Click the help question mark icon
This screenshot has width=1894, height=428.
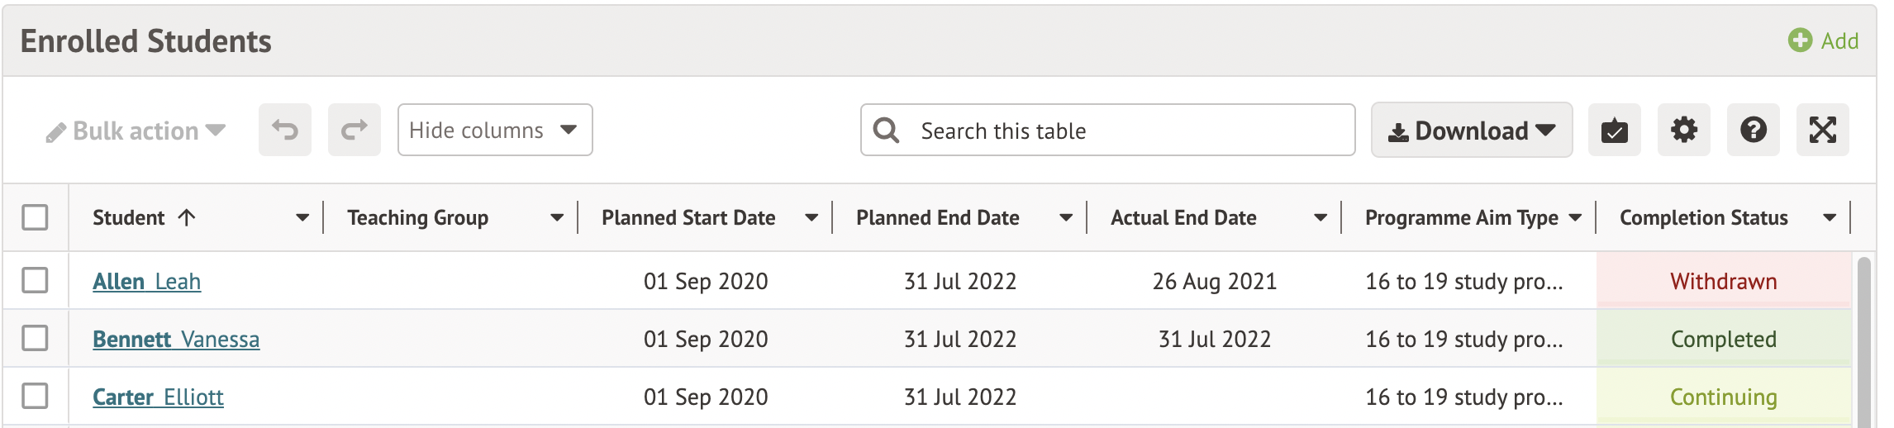1753,130
